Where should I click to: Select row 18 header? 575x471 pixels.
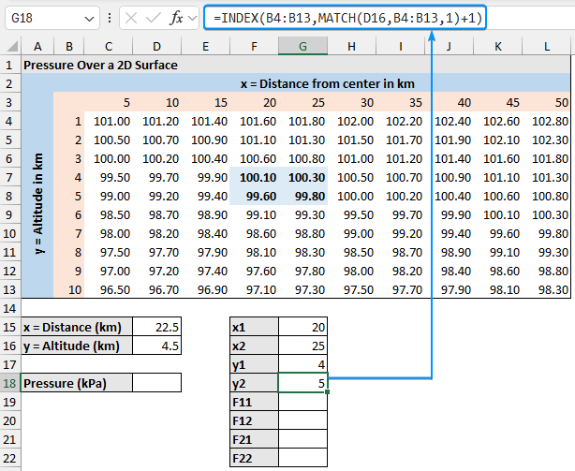click(x=9, y=383)
